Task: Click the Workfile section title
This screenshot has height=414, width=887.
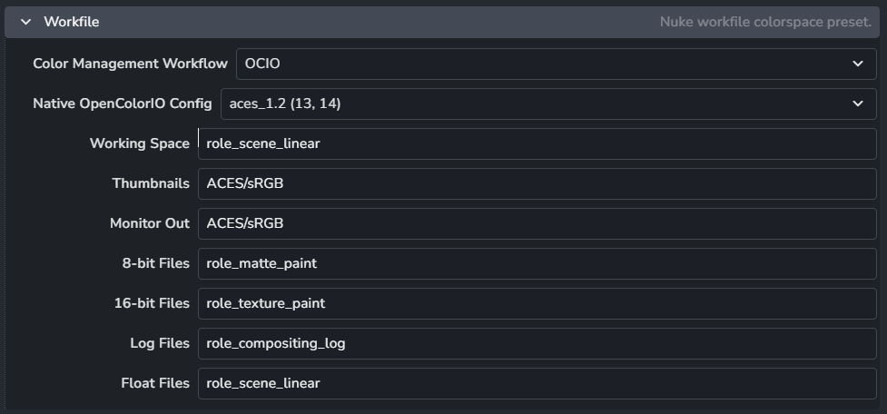Action: 72,21
